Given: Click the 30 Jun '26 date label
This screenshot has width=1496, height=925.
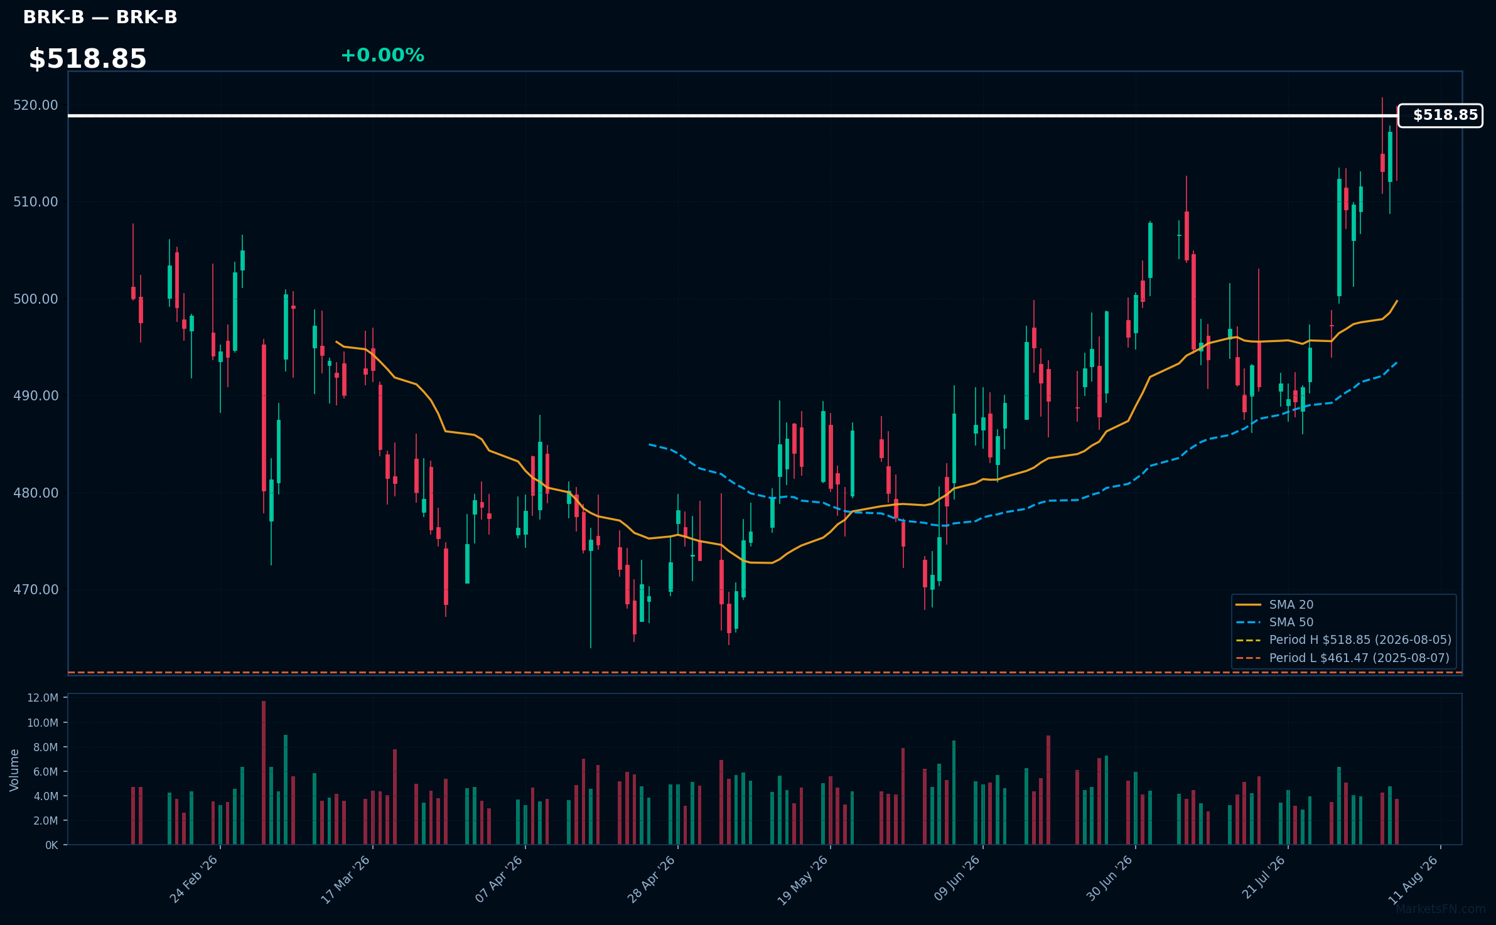Looking at the screenshot, I should 1109,879.
